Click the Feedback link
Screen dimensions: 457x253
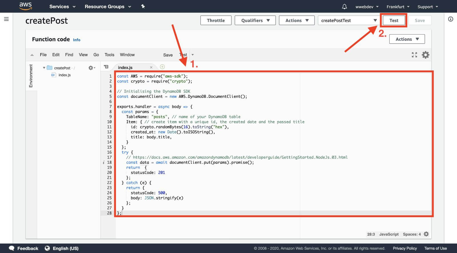click(28, 248)
